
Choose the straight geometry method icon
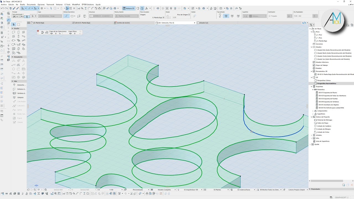point(66,16)
